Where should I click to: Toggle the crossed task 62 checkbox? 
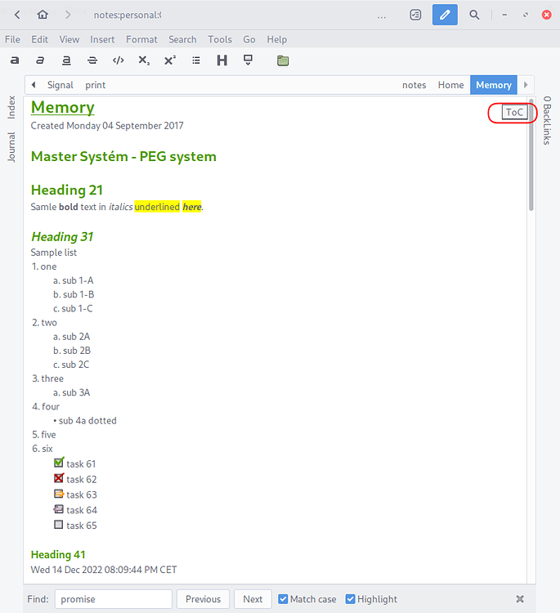(x=59, y=478)
